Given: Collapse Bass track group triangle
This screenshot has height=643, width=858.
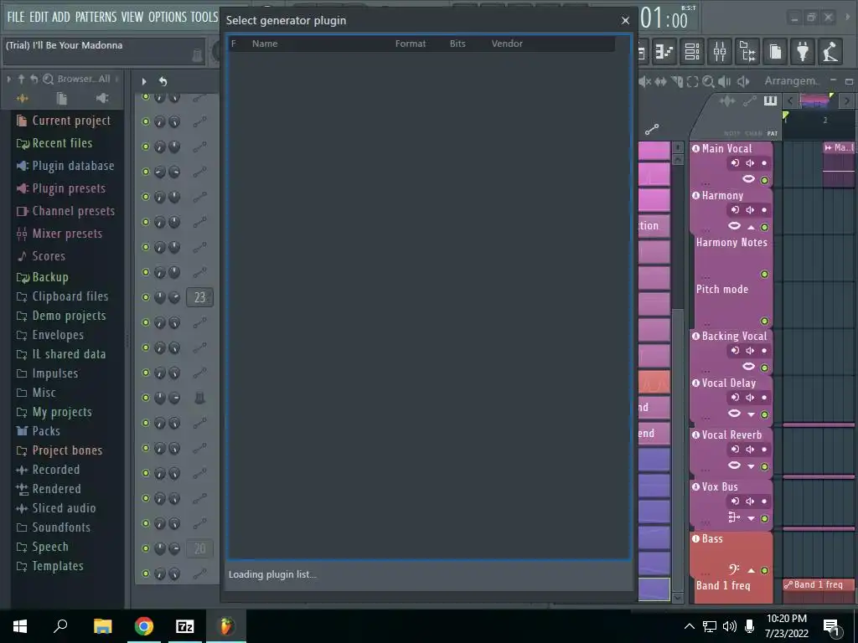Looking at the screenshot, I should coord(752,570).
